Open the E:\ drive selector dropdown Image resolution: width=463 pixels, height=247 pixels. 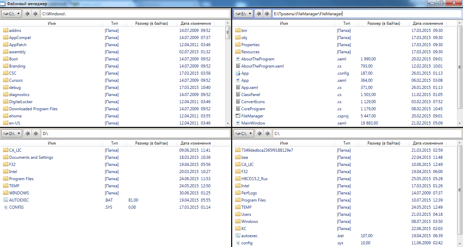point(243,14)
